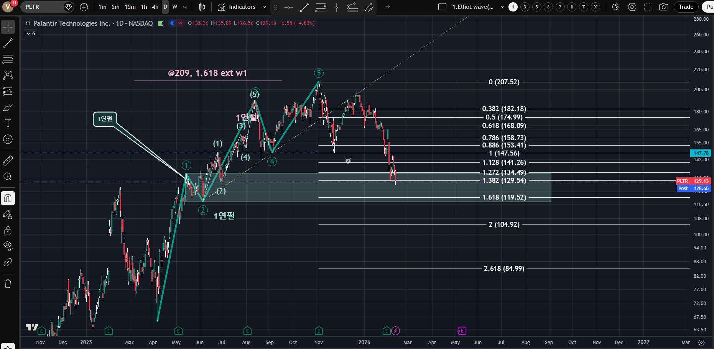Enter fullscreen mode
714x349 pixels.
click(x=648, y=7)
